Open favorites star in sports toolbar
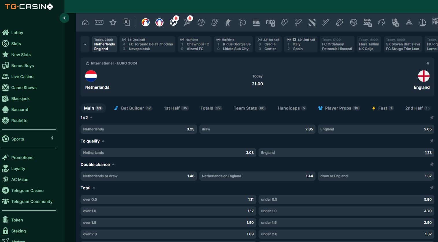 click(x=113, y=22)
